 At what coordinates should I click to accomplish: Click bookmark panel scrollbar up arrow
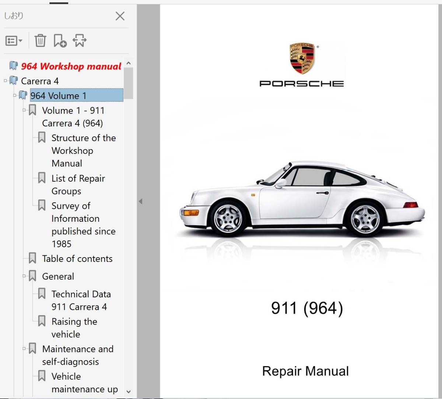129,63
